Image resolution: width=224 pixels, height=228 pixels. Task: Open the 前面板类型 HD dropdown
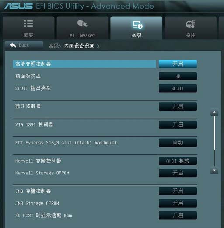(x=178, y=76)
